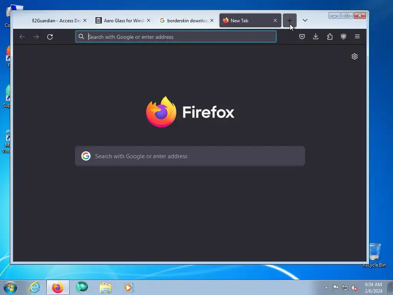Click the Google icon in the search box
The width and height of the screenshot is (393, 295).
pyautogui.click(x=86, y=156)
